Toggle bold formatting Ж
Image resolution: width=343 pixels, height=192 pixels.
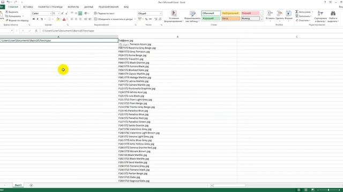(34, 19)
